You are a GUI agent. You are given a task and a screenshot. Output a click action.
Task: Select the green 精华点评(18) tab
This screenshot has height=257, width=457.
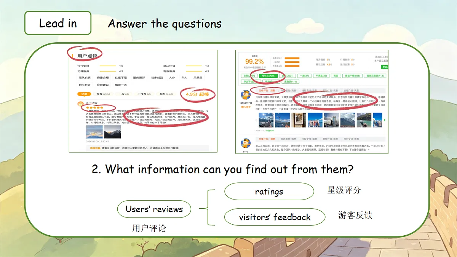(268, 76)
